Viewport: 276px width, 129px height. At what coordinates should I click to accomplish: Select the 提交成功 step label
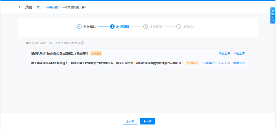(x=189, y=27)
